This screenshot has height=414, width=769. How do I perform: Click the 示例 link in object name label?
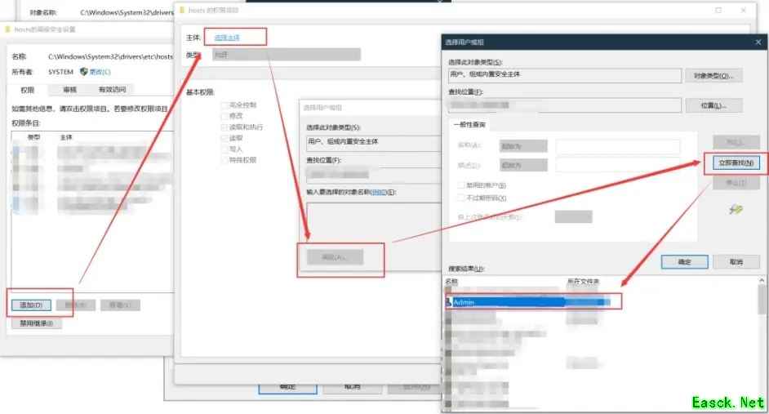pos(378,192)
